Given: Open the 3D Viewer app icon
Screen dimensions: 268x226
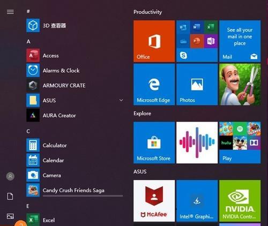Looking at the screenshot, I should click(x=33, y=25).
